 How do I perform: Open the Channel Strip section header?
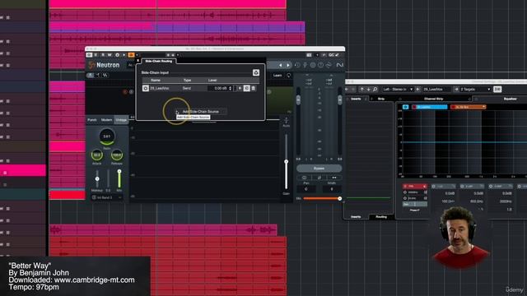[434, 99]
